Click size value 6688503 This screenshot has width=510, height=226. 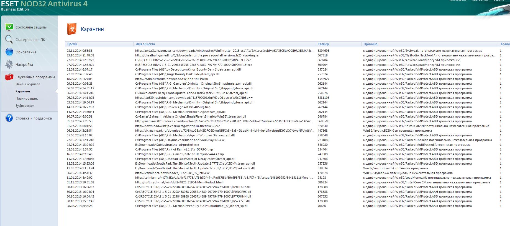point(324,121)
